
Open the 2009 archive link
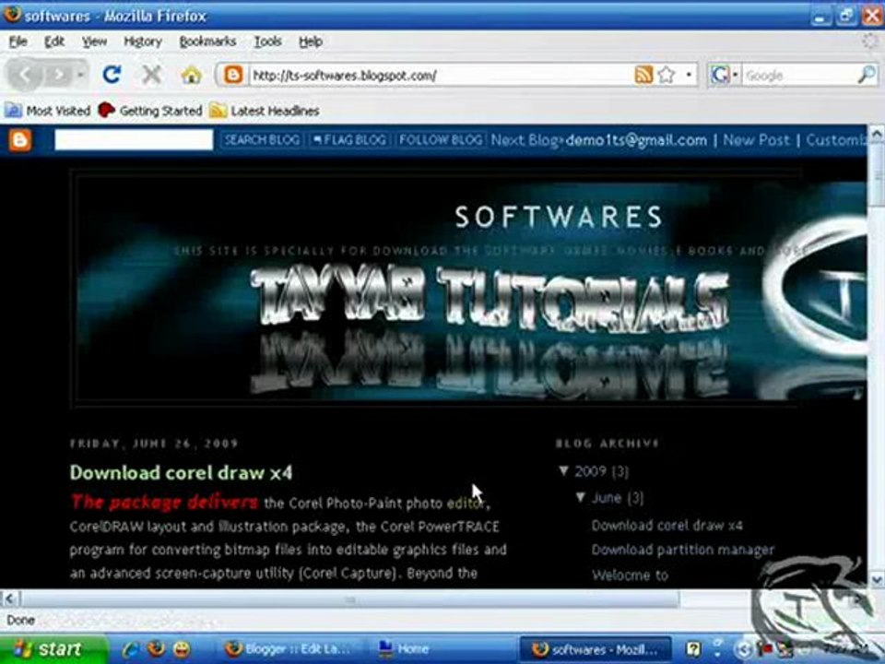590,471
